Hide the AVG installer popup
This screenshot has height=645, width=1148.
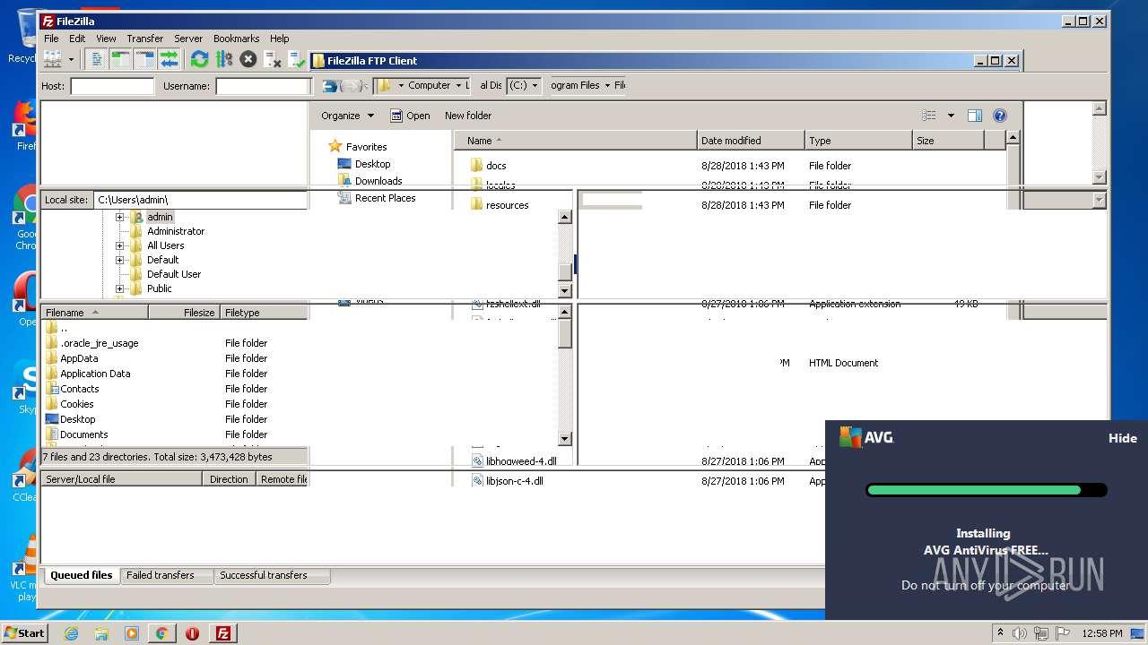pyautogui.click(x=1123, y=438)
